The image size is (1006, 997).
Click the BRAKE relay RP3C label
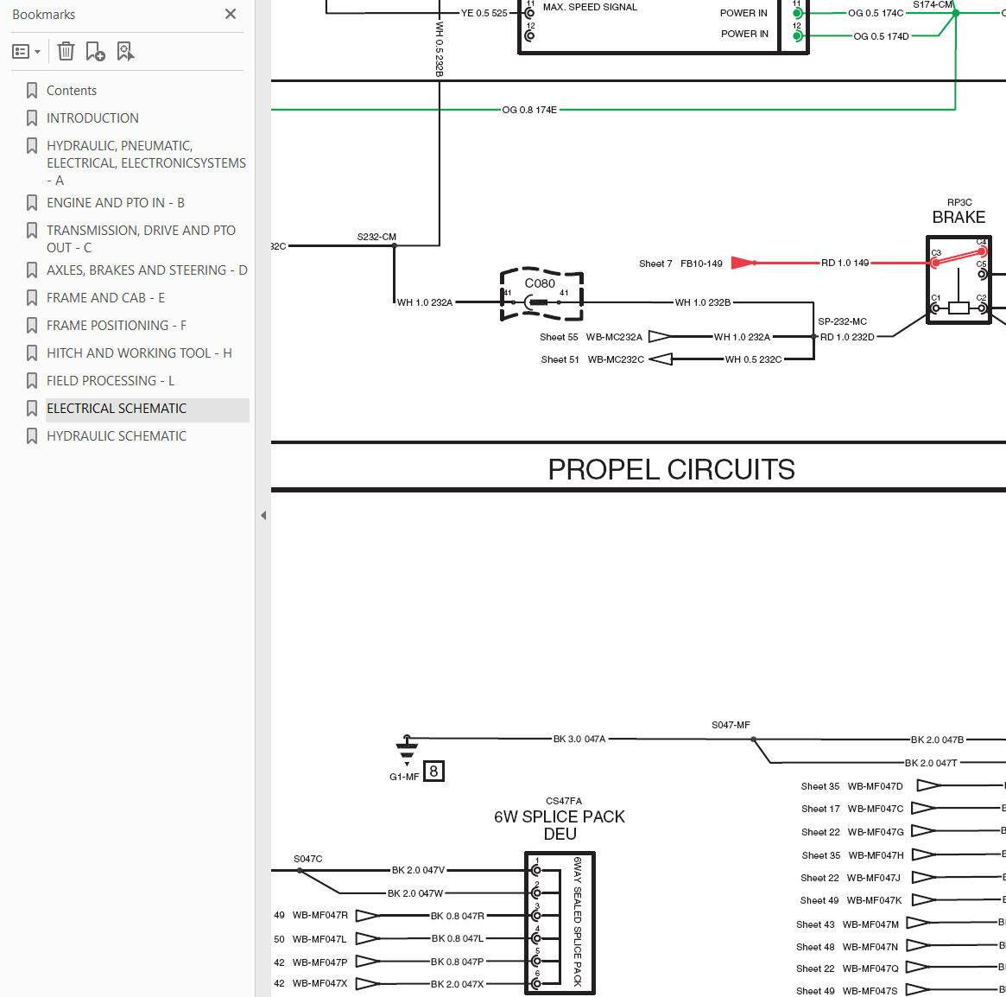coord(959,212)
